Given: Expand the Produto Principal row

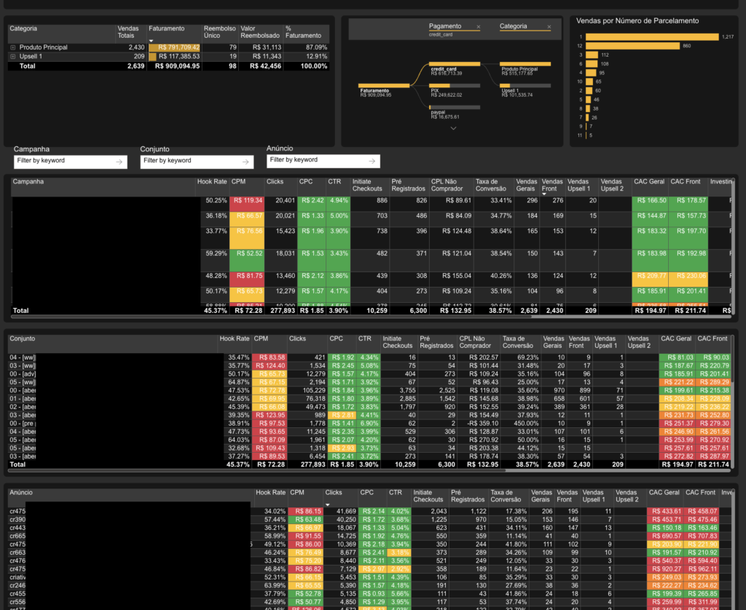Looking at the screenshot, I should [x=12, y=47].
